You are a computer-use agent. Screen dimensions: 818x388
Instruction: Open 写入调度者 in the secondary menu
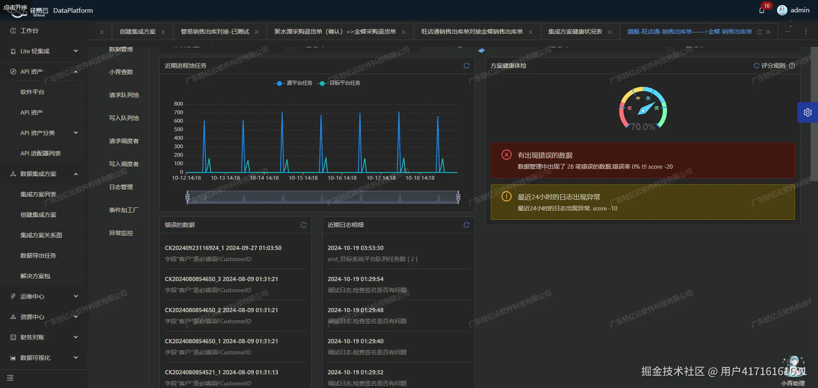(124, 164)
